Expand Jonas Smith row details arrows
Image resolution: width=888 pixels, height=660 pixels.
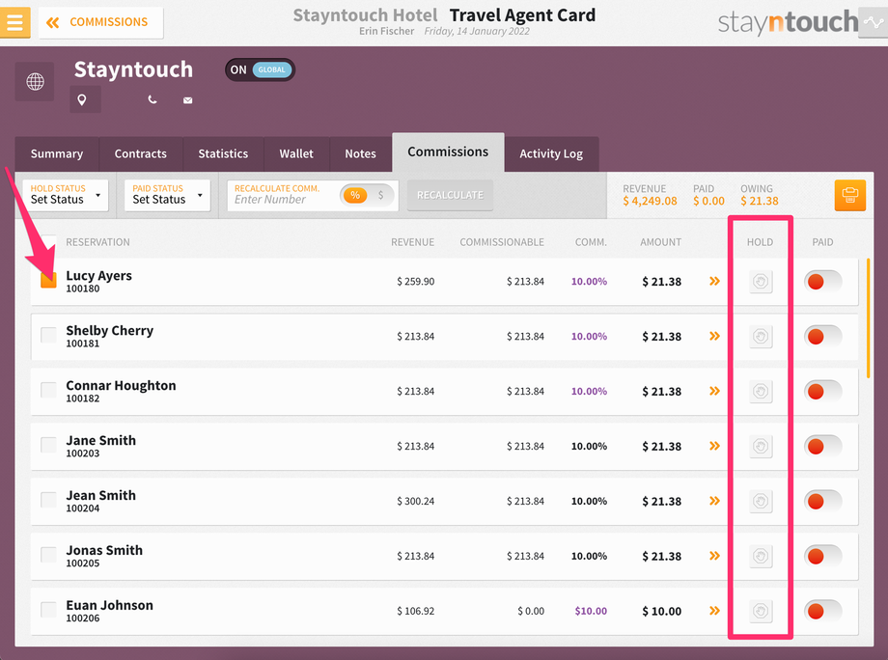pyautogui.click(x=714, y=556)
